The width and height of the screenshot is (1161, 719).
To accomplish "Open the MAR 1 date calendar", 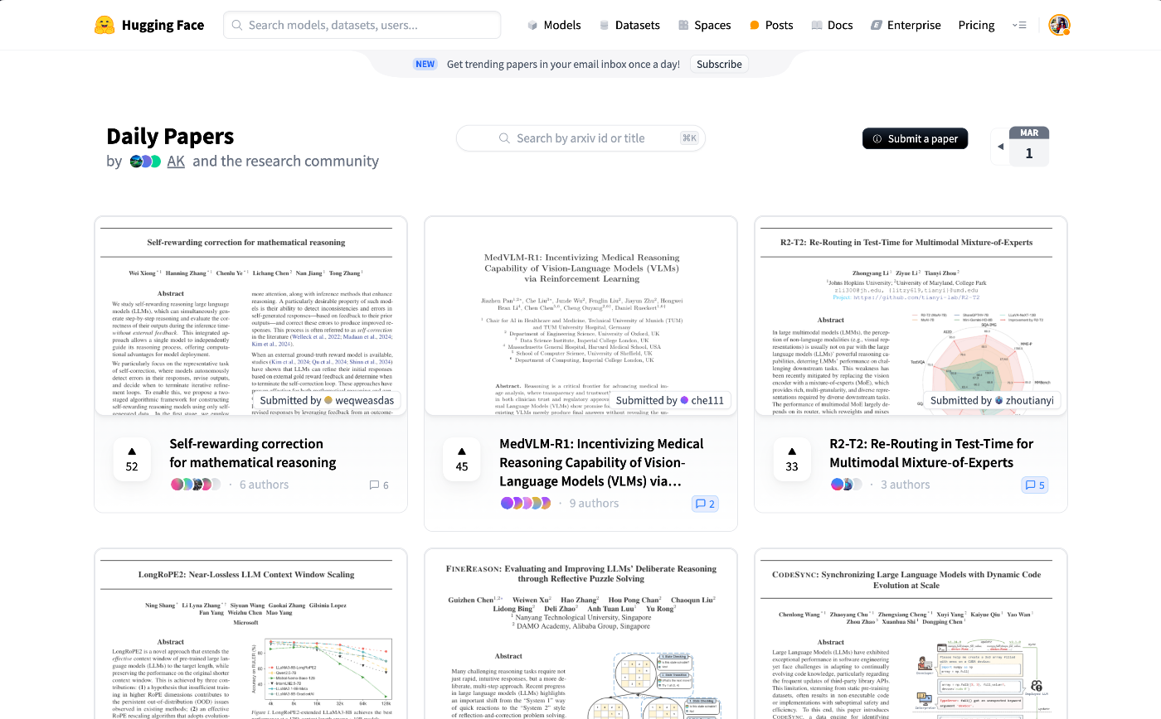I will tap(1029, 146).
